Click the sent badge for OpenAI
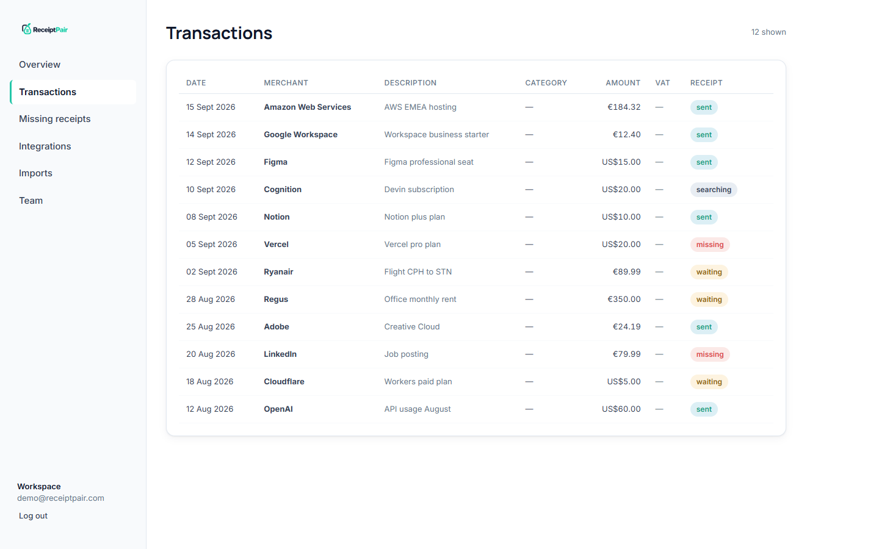 coord(704,409)
